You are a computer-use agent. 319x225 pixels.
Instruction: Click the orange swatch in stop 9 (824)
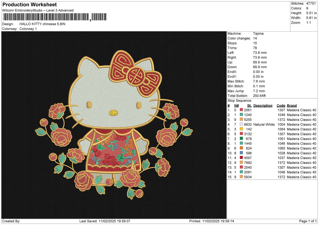click(241, 148)
